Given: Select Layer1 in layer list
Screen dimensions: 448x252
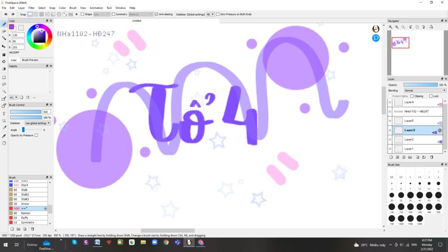Looking at the screenshot, I should coord(415,149).
